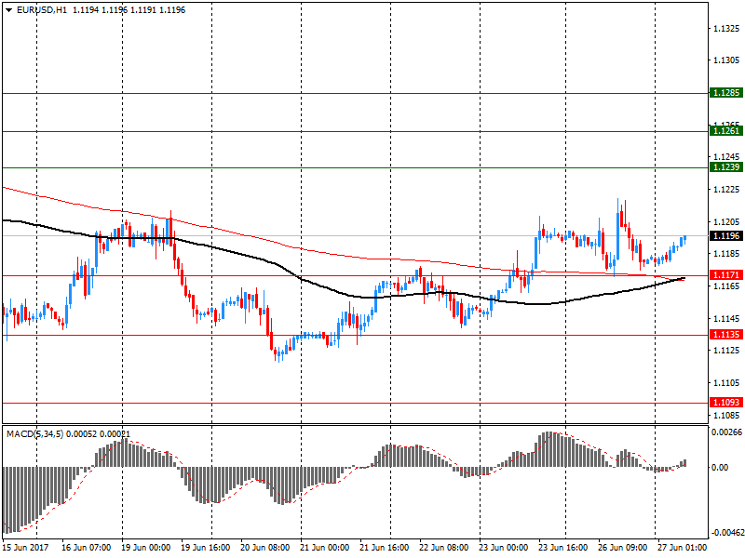Click the 22 Jun 08:00 time label
The height and width of the screenshot is (558, 745).
click(444, 548)
